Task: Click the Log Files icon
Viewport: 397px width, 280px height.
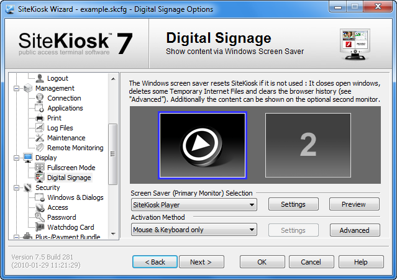Action: (x=40, y=128)
